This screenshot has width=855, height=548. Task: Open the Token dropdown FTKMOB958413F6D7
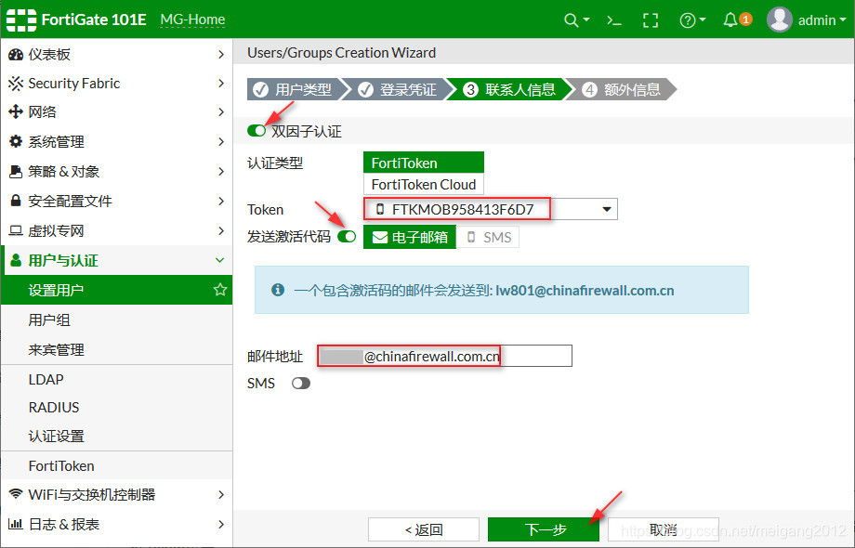tap(490, 209)
